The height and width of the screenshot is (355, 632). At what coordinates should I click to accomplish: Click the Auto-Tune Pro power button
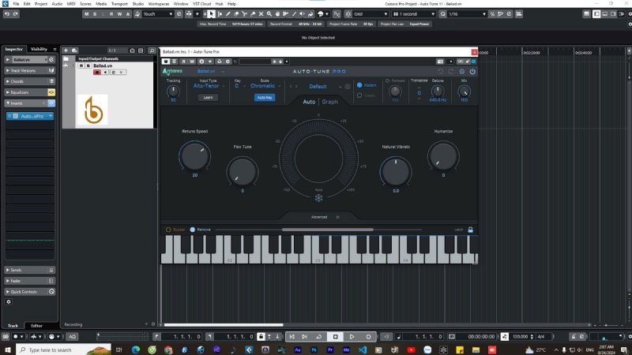point(472,72)
